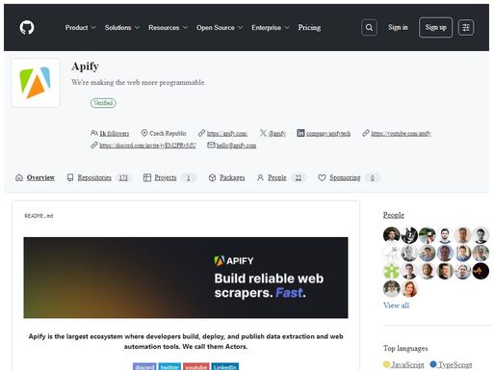
Task: Click View all under People
Action: (x=396, y=305)
